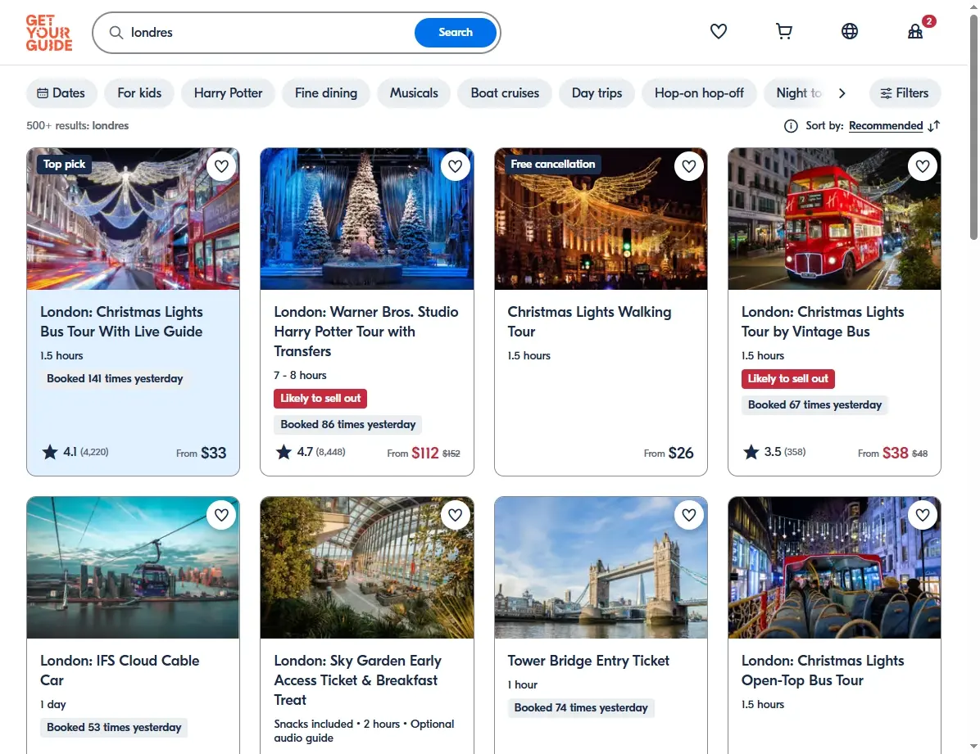Click Likely to sell out on Vintage Bus card
The image size is (980, 754).
(787, 378)
